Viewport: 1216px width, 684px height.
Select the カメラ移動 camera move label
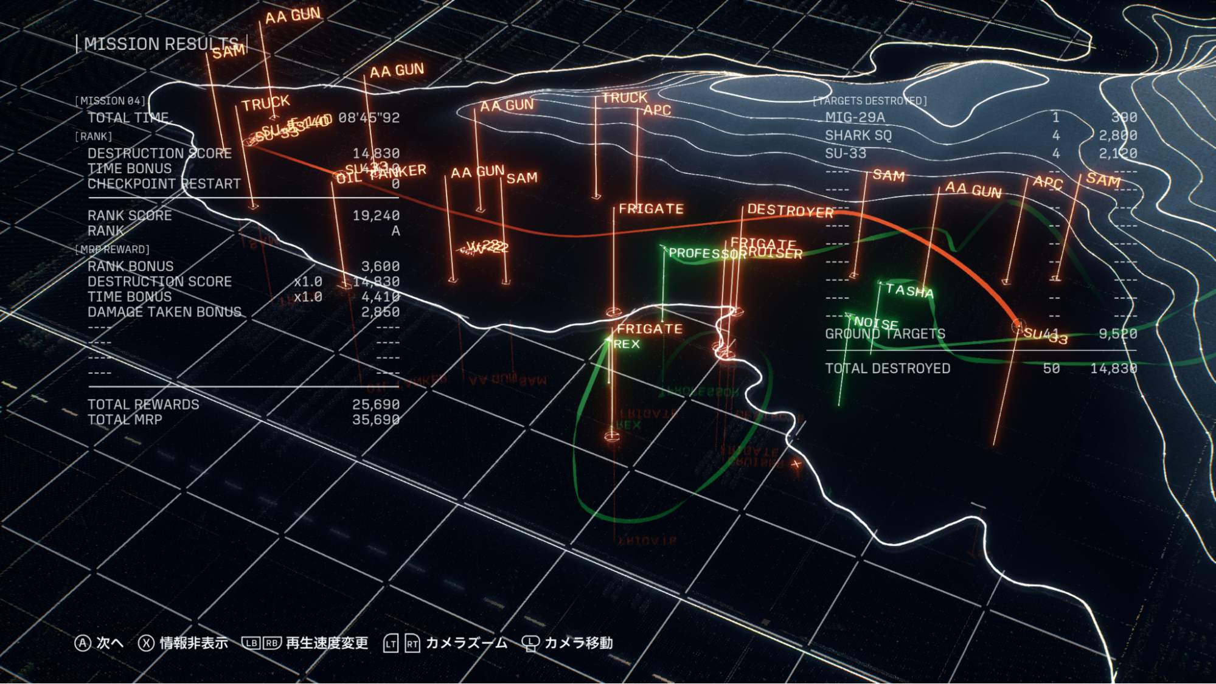coord(578,643)
